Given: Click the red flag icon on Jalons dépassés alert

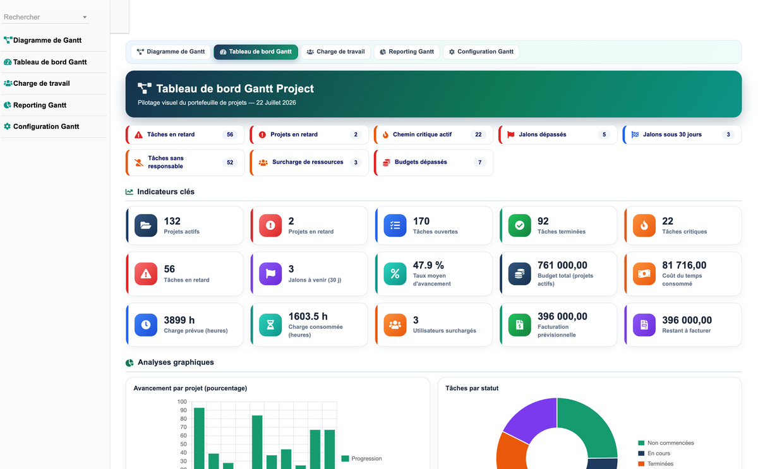Looking at the screenshot, I should 510,134.
